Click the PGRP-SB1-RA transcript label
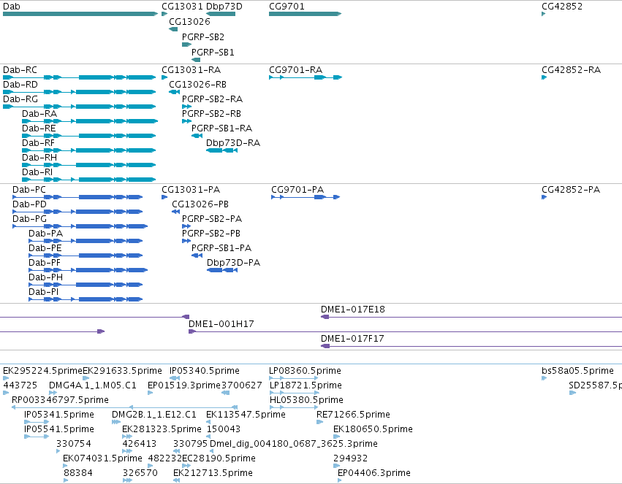 pos(221,128)
